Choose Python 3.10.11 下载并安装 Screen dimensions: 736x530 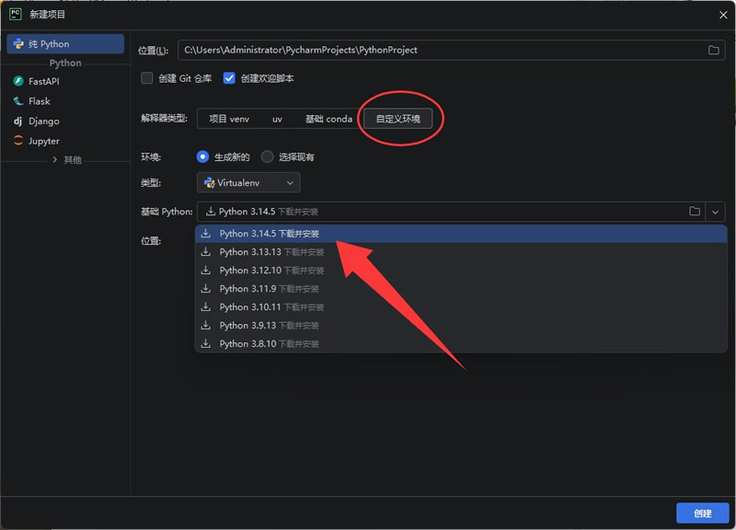461,307
